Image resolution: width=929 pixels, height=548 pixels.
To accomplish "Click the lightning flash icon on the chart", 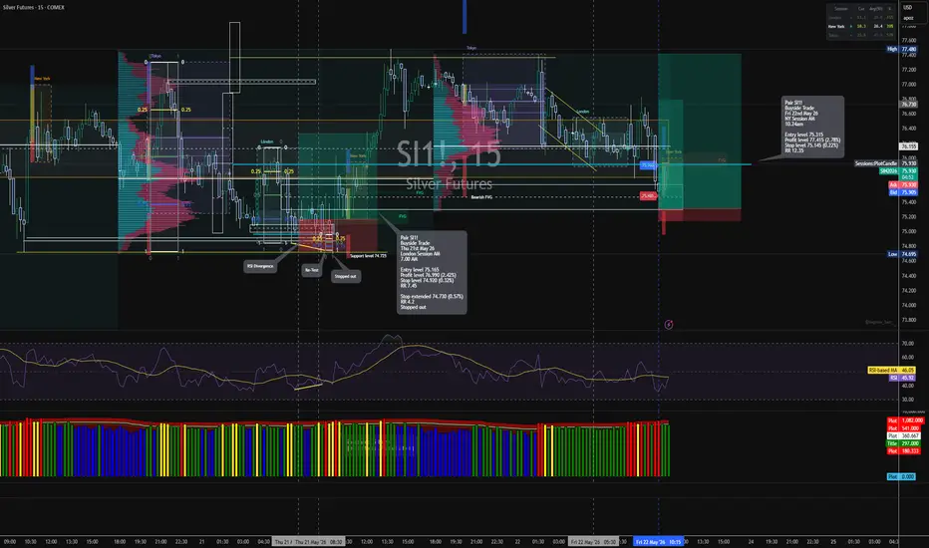I will click(668, 325).
